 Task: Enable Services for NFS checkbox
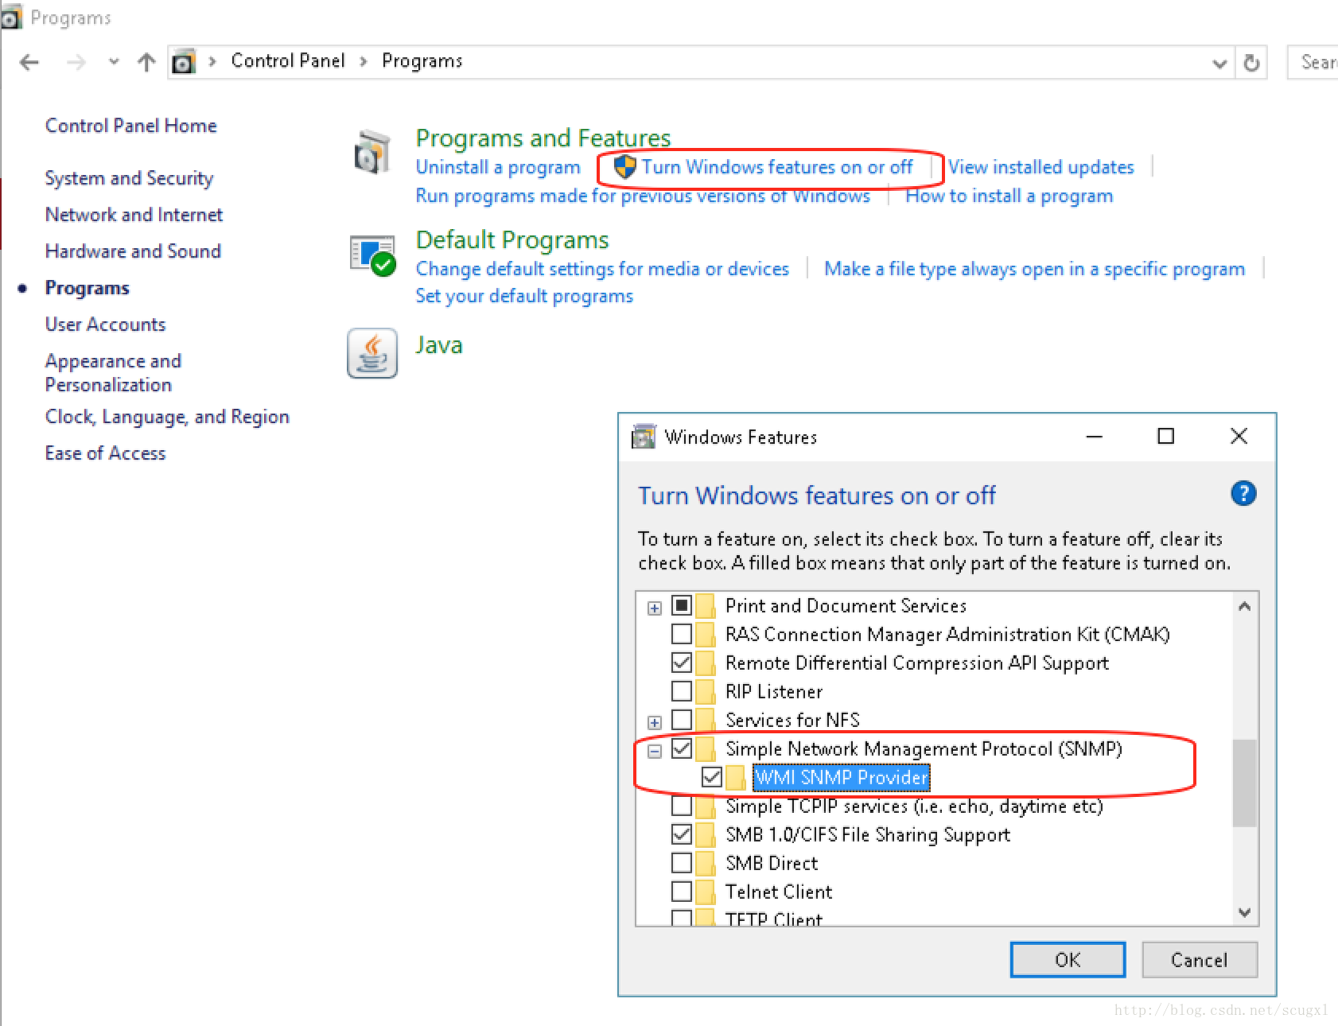[x=682, y=720]
